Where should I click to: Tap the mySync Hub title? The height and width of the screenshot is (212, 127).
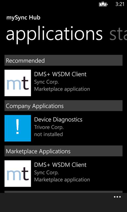click(23, 18)
